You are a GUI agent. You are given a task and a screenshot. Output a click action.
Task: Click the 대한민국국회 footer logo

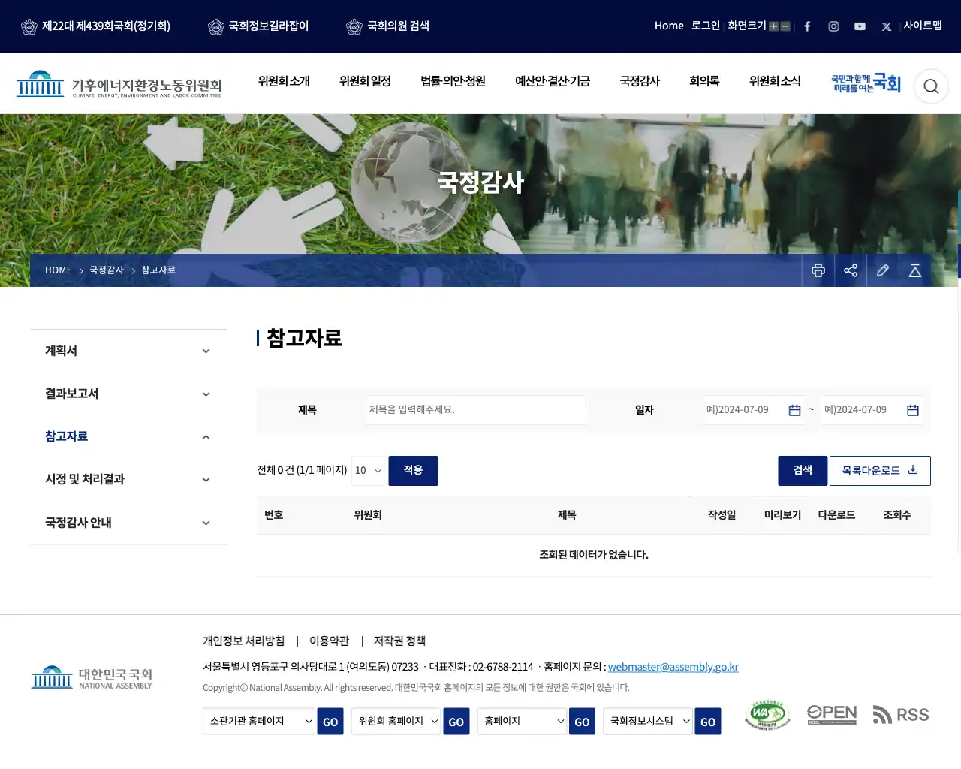[x=92, y=677]
